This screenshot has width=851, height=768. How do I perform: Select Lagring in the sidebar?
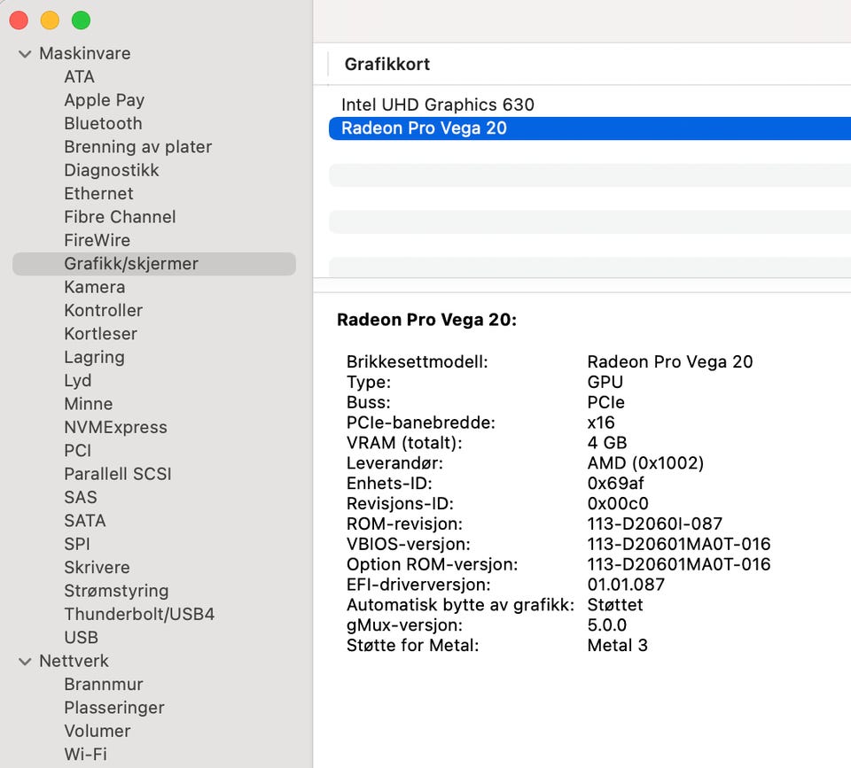pyautogui.click(x=95, y=357)
